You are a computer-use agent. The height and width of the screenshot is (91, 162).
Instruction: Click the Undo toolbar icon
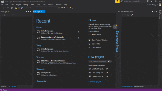tap(25, 8)
